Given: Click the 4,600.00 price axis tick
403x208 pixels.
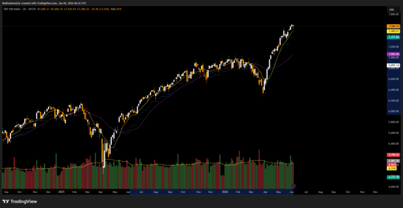Looking at the screenshot, I should 394,187.
